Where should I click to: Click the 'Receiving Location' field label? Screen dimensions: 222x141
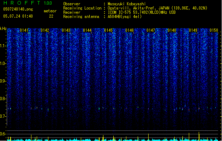tap(82, 8)
